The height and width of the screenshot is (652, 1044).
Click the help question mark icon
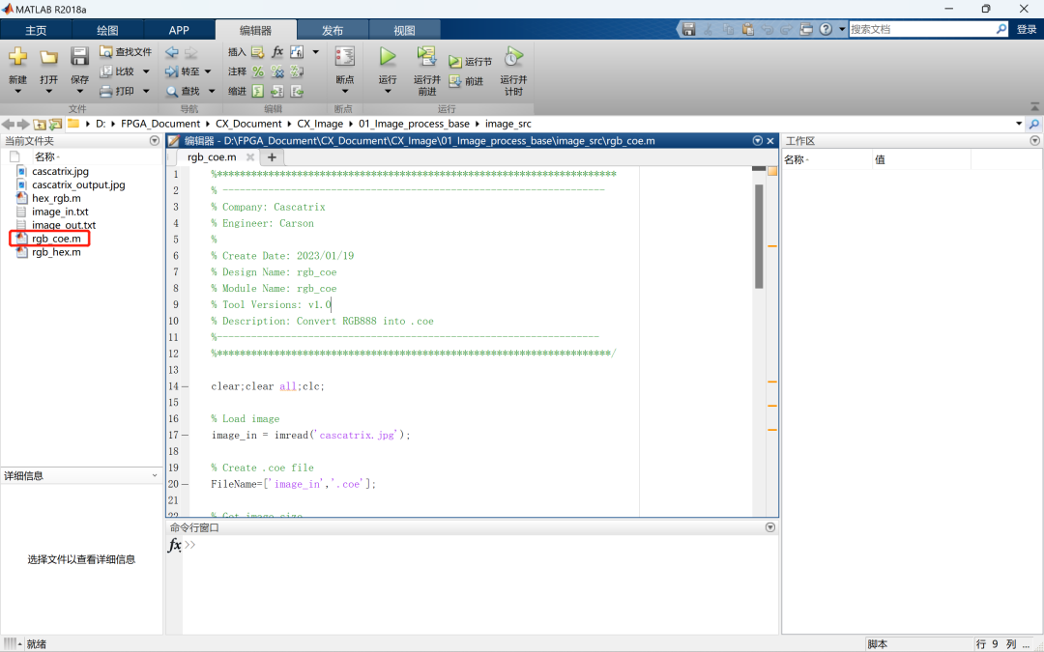point(826,30)
